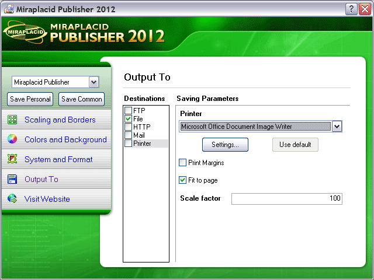Open the System and Format section

pyautogui.click(x=58, y=159)
